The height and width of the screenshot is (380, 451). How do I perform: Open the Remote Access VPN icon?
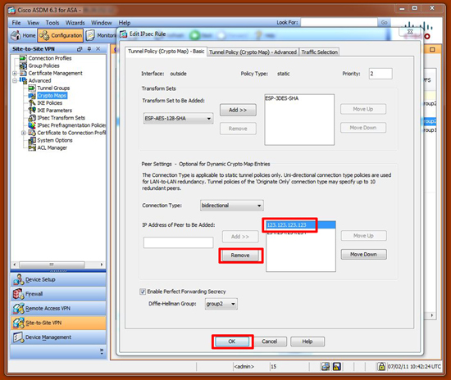click(x=18, y=308)
